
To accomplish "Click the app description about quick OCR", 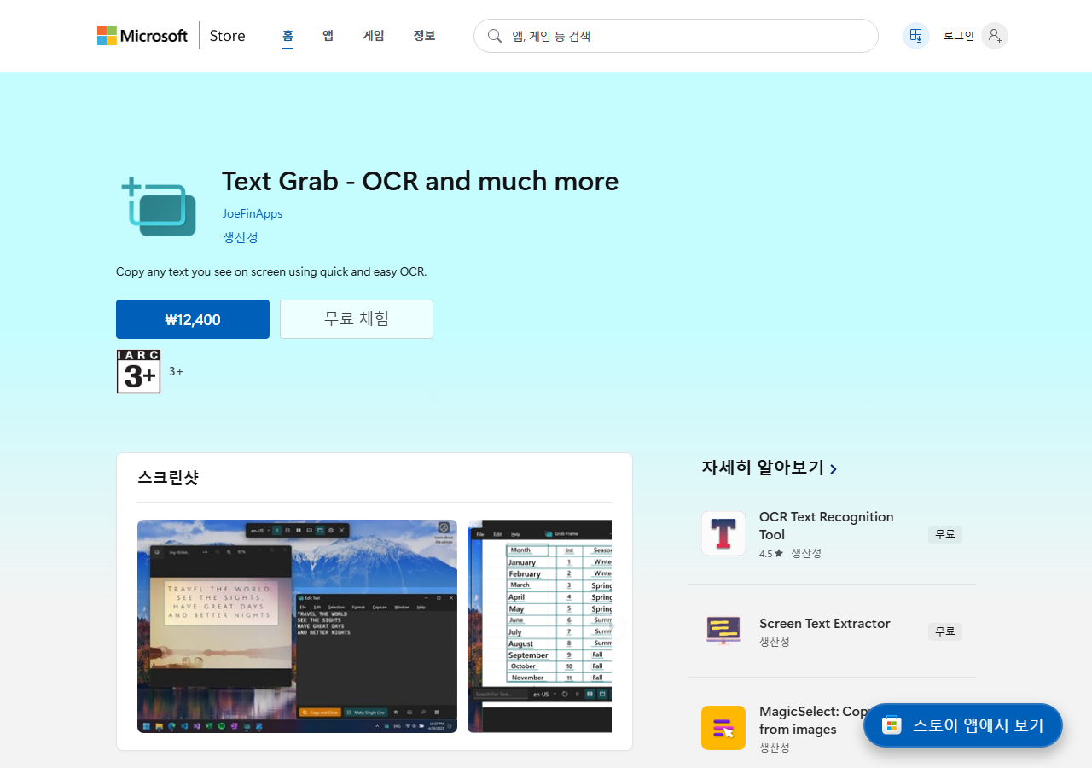I will click(x=271, y=271).
